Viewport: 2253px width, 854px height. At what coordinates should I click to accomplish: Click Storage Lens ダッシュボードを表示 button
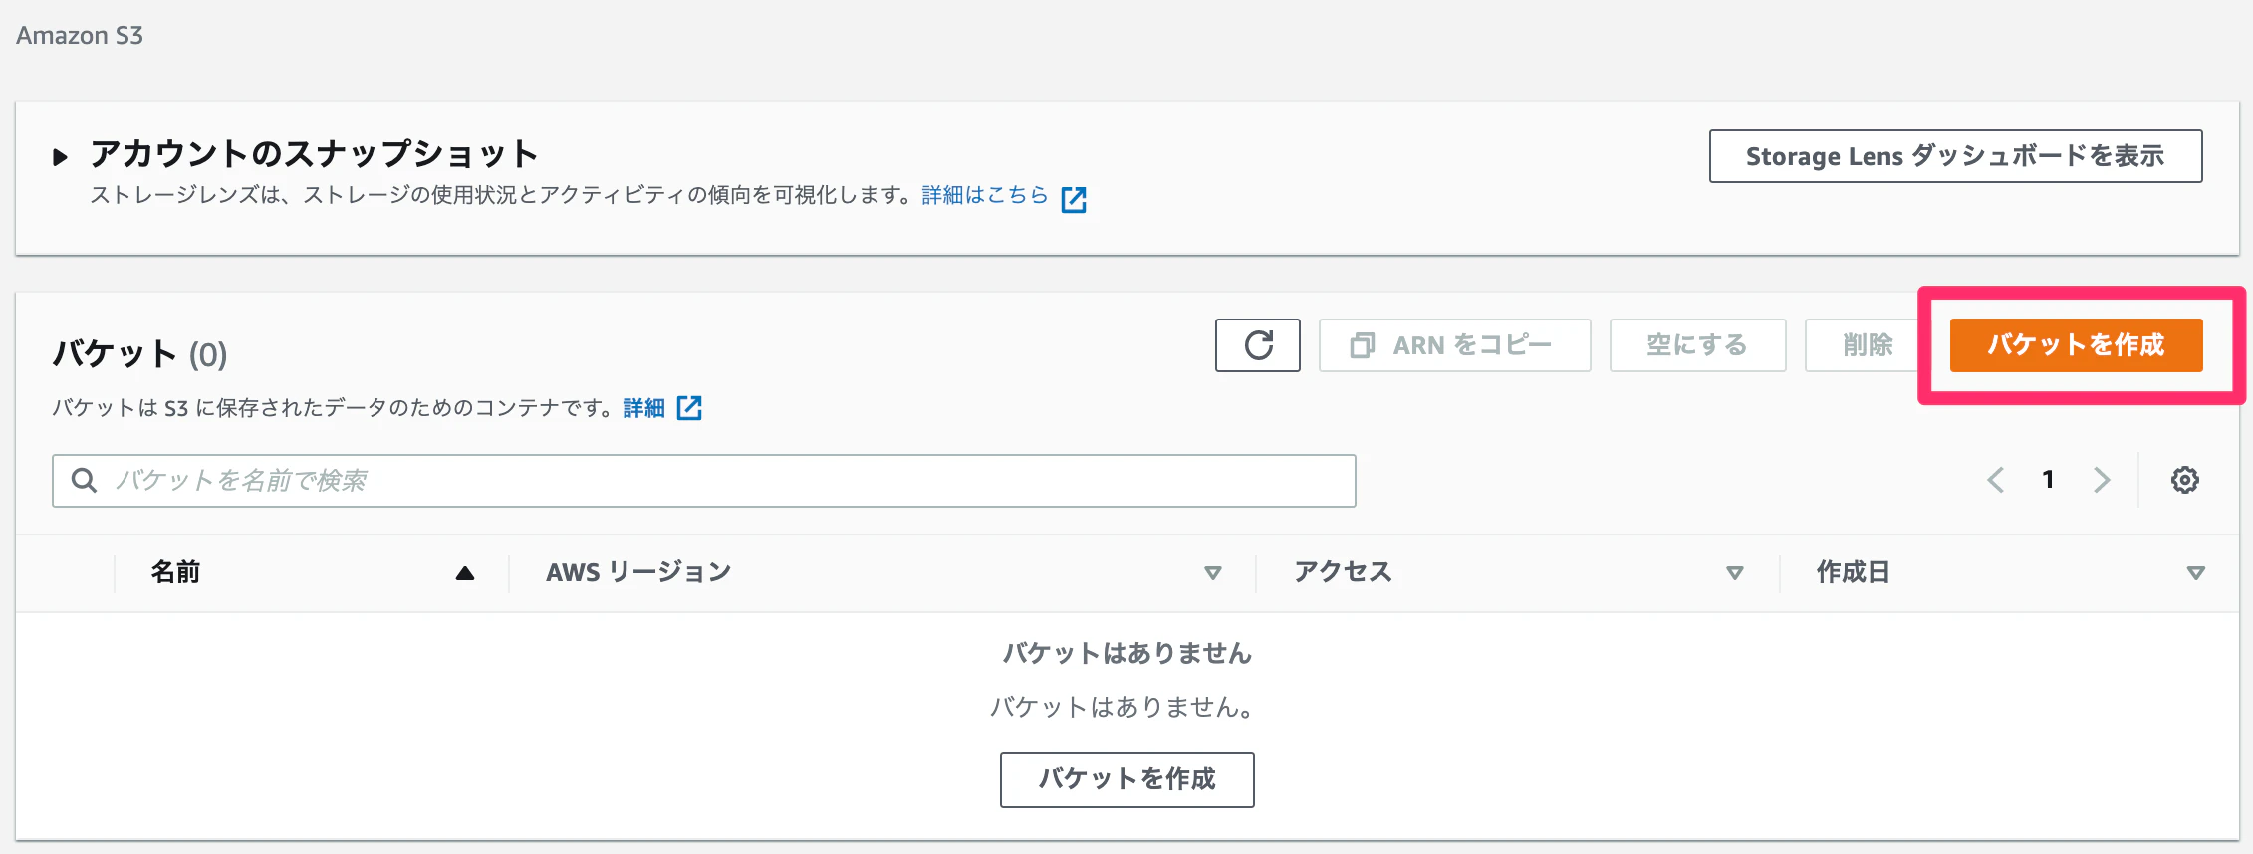pos(1956,156)
